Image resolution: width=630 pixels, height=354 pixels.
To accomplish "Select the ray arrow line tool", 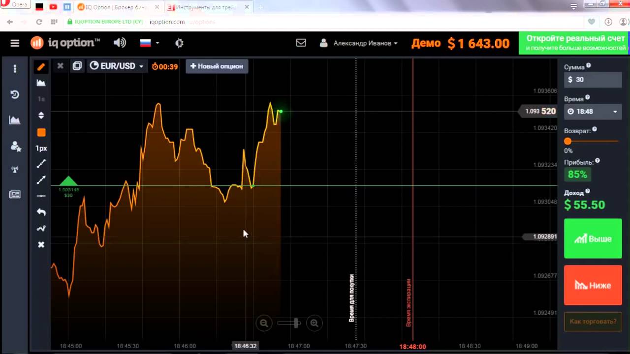I will [x=41, y=180].
